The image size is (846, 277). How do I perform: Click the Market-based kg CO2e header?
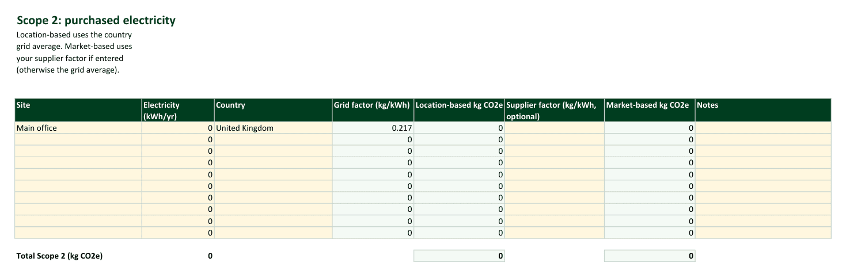(x=650, y=110)
